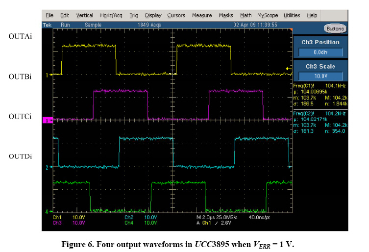The height and width of the screenshot is (252, 369).
Task: Open the Cursors menu
Action: 176,15
